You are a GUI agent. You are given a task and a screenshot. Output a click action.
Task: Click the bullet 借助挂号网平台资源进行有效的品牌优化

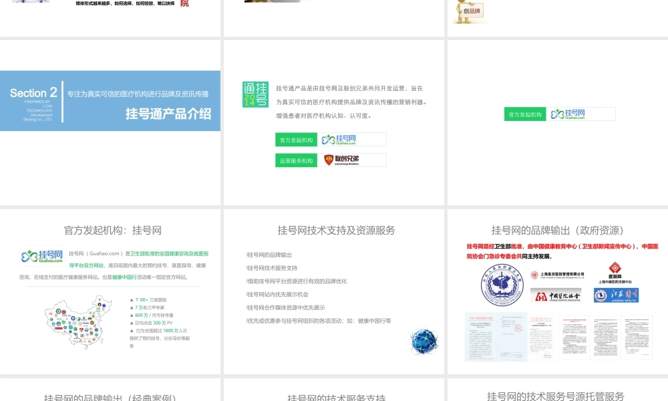(297, 281)
